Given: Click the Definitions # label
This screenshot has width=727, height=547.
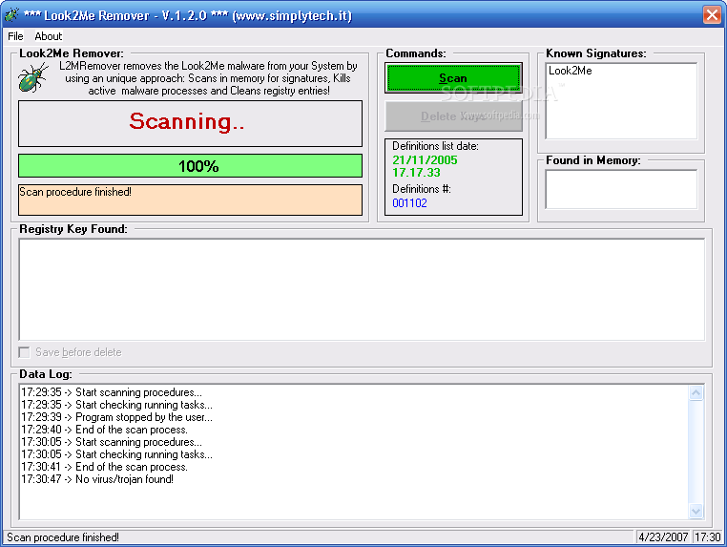Looking at the screenshot, I should click(x=422, y=189).
